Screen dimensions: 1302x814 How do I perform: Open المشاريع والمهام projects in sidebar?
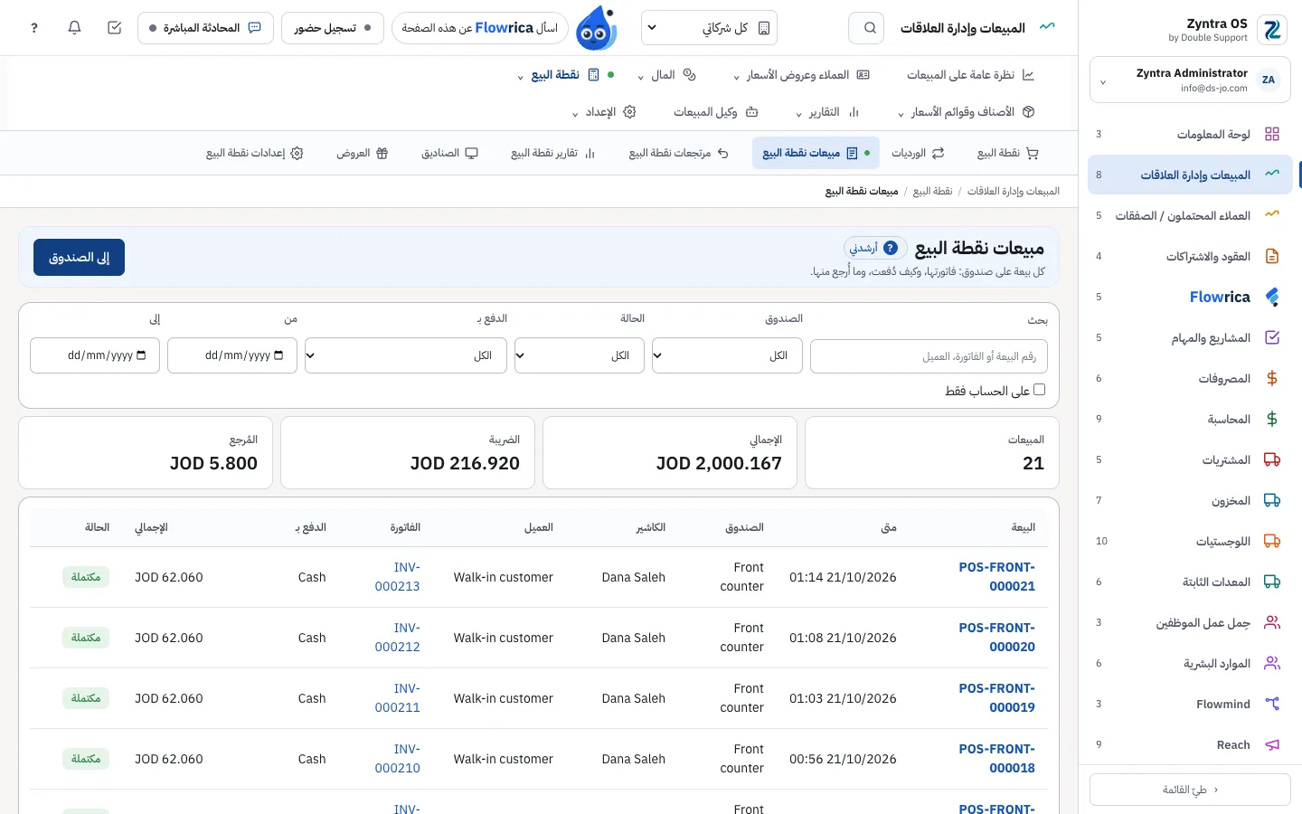tap(1189, 337)
